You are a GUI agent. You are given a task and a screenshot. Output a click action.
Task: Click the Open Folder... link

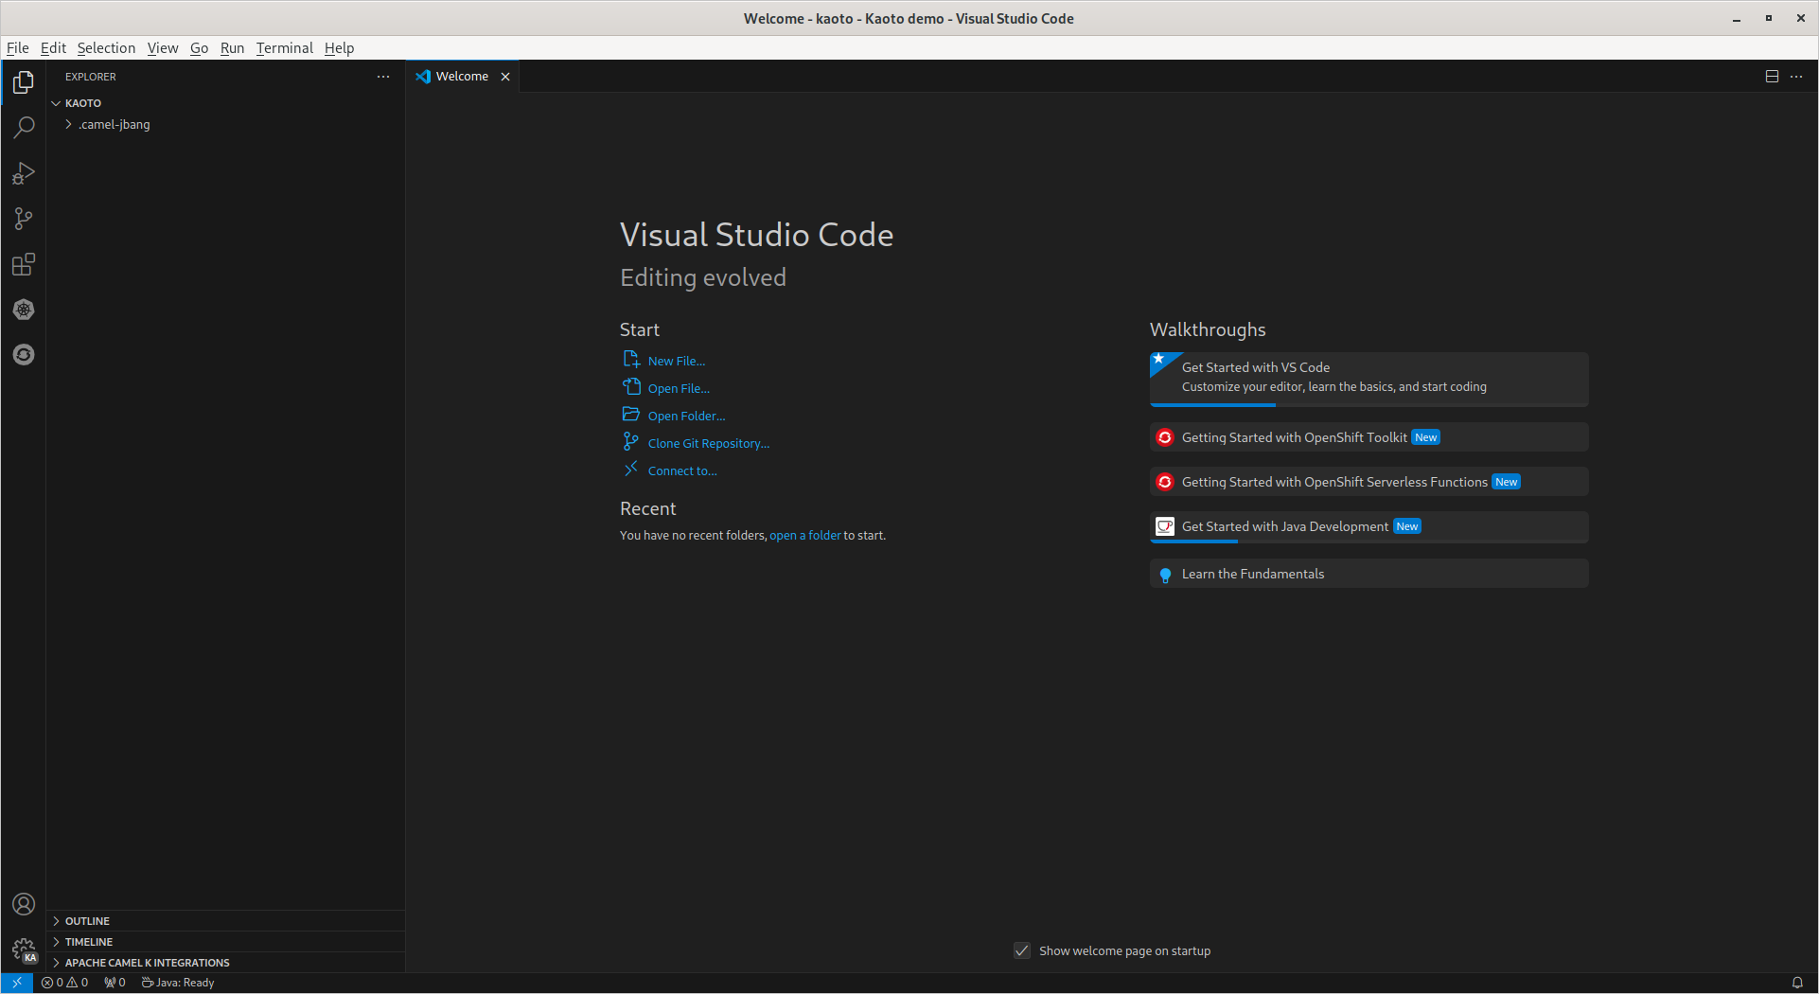point(687,416)
